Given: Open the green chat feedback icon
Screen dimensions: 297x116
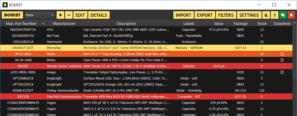Looking at the screenshot, I should (283, 15).
